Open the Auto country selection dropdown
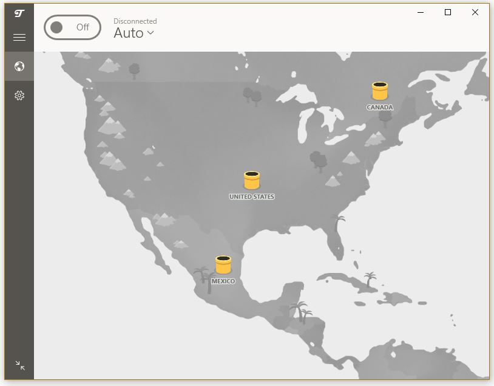Screen dimensions: 494x386 point(134,33)
